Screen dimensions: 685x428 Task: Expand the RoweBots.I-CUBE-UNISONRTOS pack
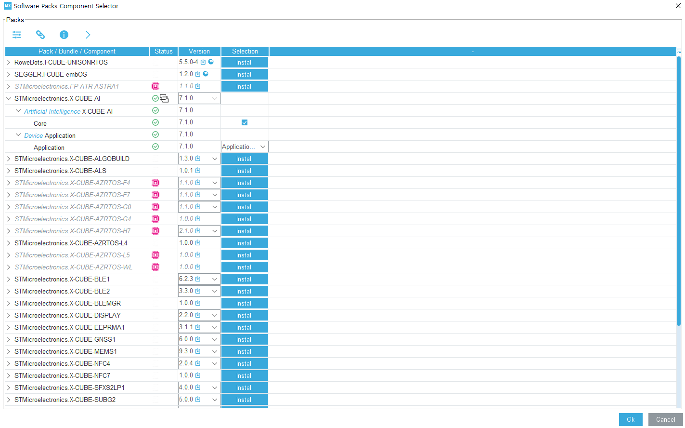click(9, 62)
